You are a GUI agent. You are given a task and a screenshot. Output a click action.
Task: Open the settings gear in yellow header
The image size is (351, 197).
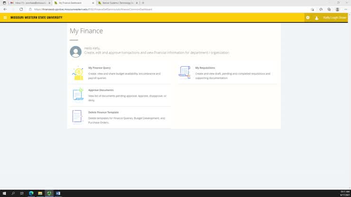[x=308, y=18]
